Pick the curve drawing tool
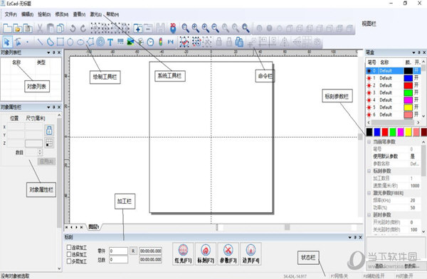 tap(50, 42)
